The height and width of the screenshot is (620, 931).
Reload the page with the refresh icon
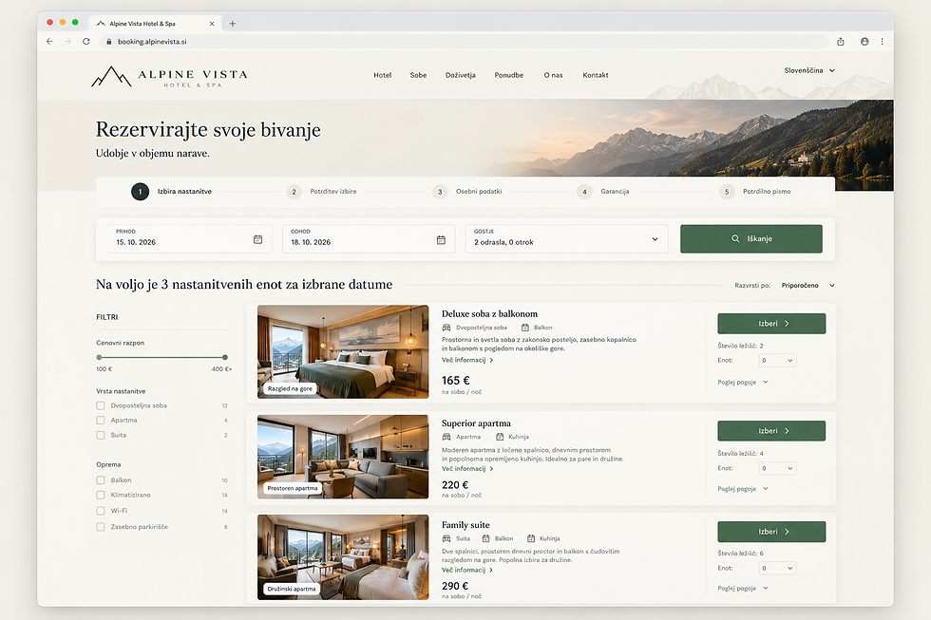(x=86, y=42)
